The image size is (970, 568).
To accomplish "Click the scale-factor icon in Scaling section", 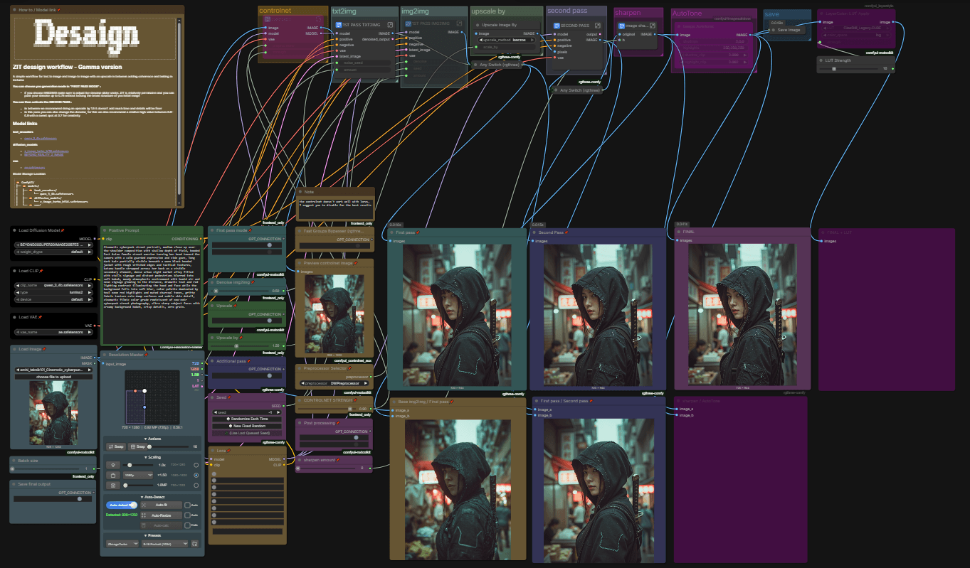I will (113, 465).
